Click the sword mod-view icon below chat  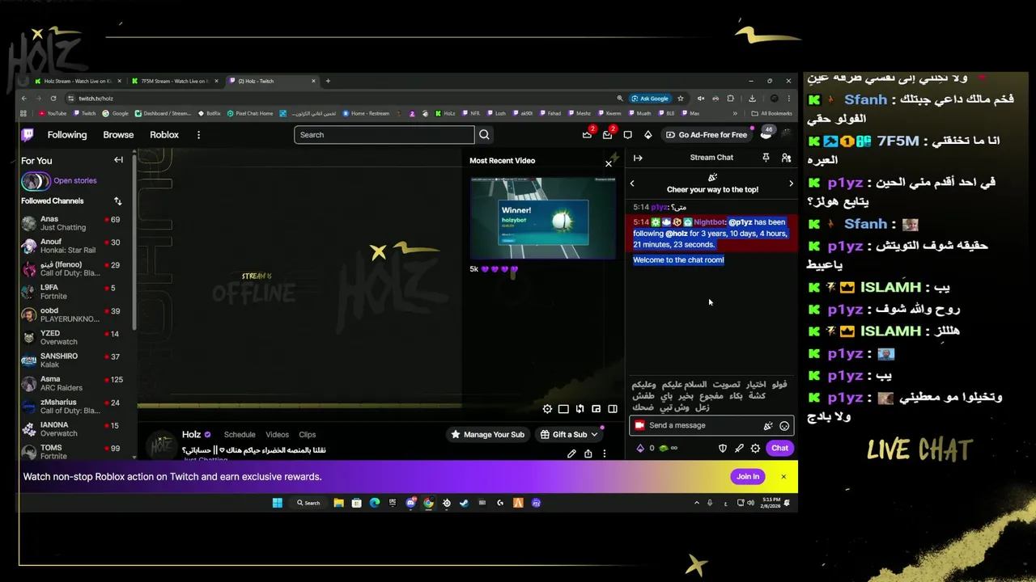tap(739, 448)
